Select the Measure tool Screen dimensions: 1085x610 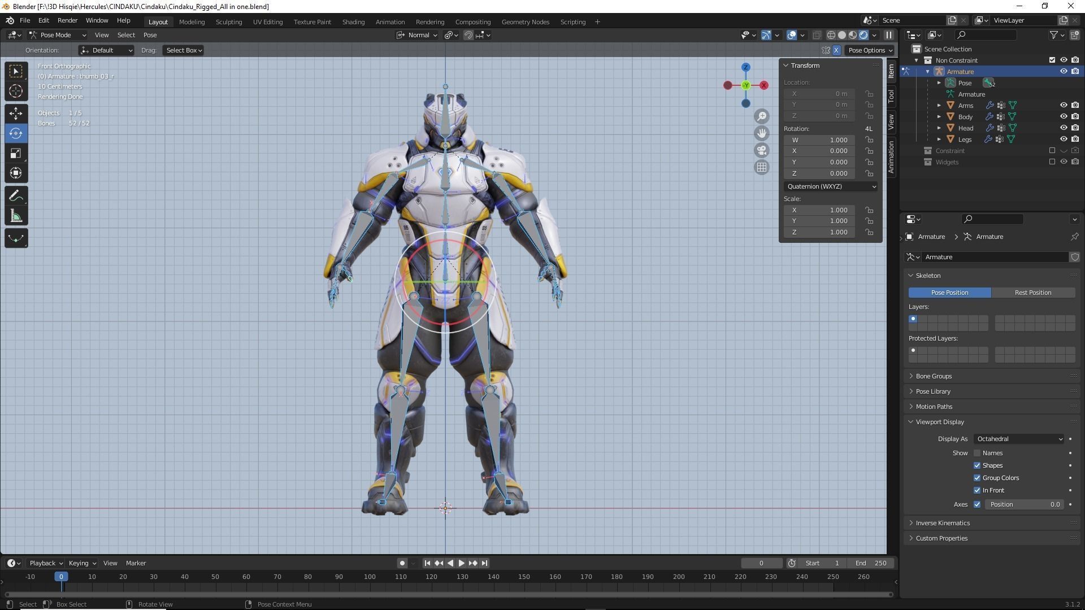tap(16, 216)
